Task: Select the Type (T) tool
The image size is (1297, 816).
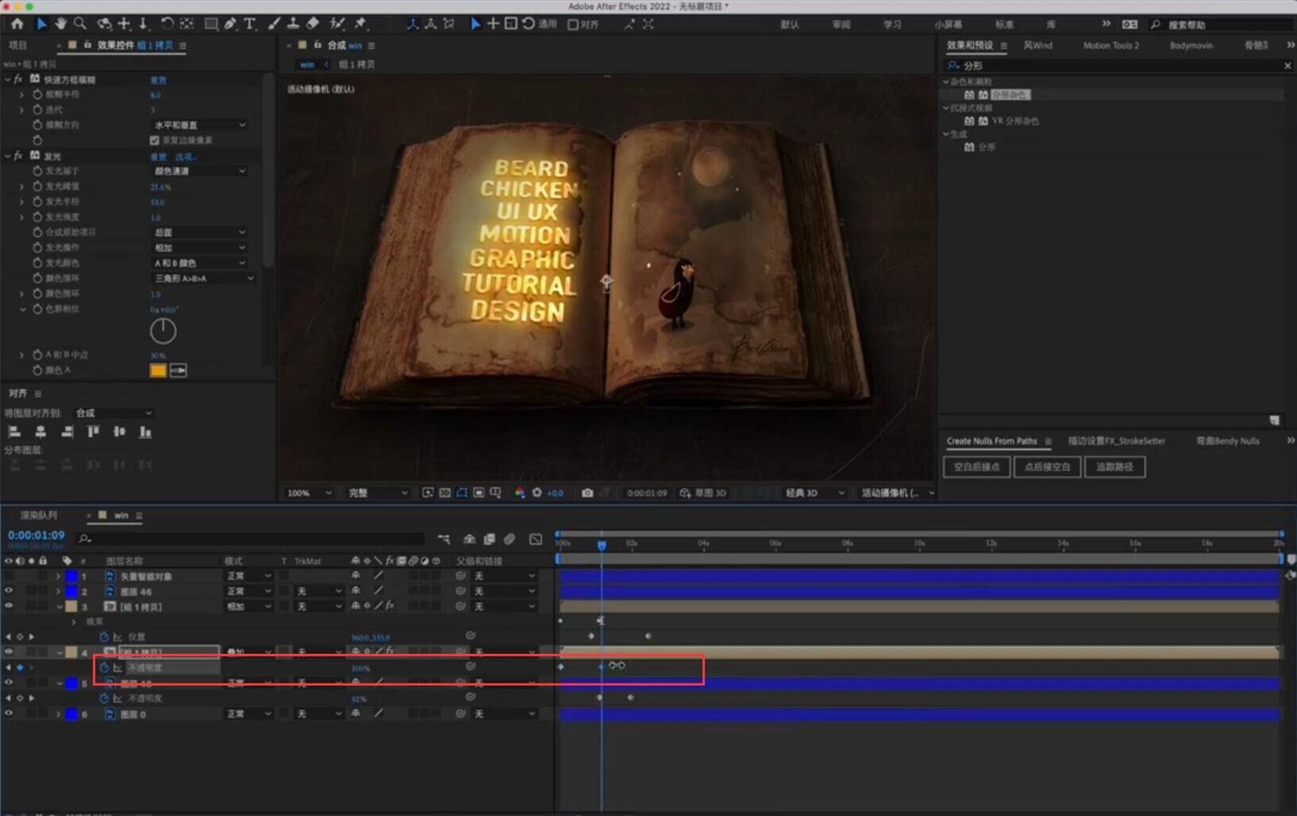Action: (250, 24)
